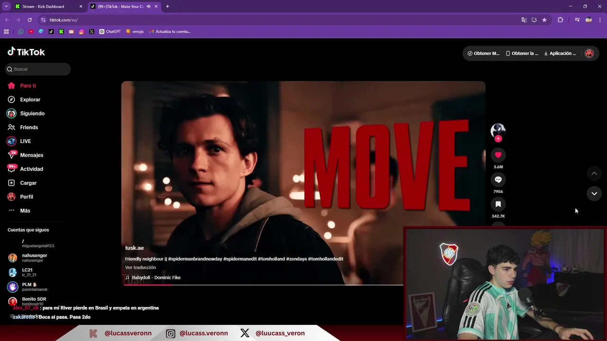Expand the Más menu
This screenshot has width=607, height=341.
19,211
